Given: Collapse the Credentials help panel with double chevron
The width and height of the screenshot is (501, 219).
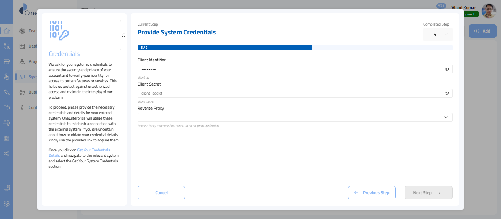Looking at the screenshot, I should (x=123, y=35).
